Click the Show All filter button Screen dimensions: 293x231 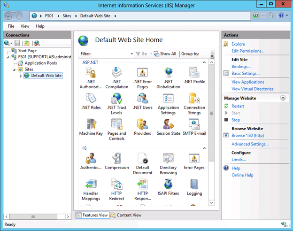click(165, 54)
